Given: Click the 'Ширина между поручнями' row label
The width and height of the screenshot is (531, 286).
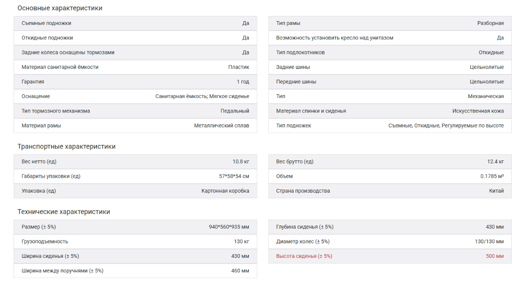Looking at the screenshot, I should coord(62,271).
